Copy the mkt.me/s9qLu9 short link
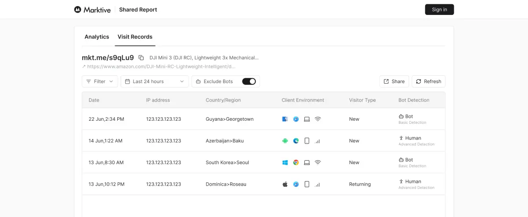The image size is (528, 217). [x=141, y=58]
